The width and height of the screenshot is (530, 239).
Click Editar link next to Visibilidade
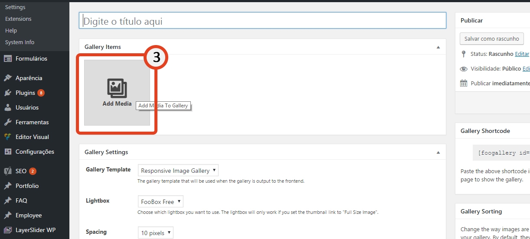pyautogui.click(x=526, y=69)
